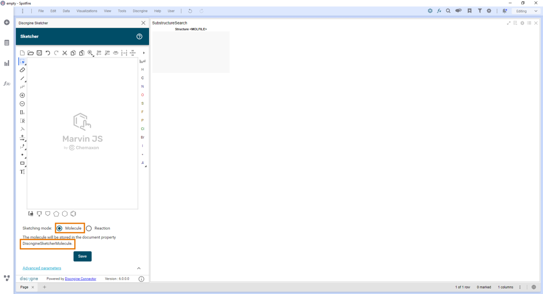
Task: Pick the brackets group tool
Action: [x=22, y=112]
